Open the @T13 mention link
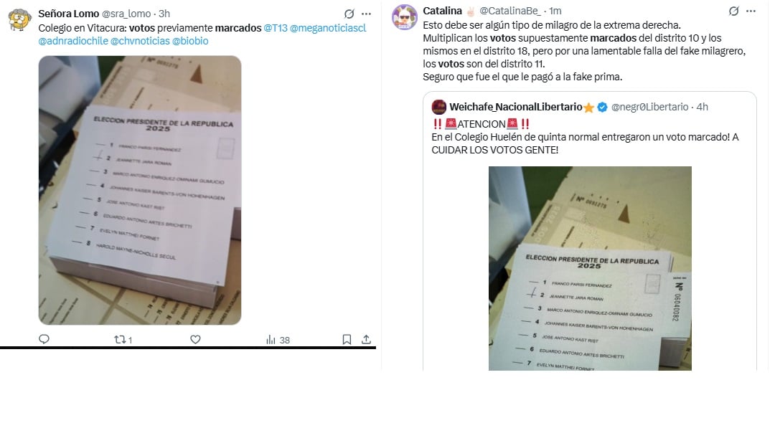 (x=276, y=28)
